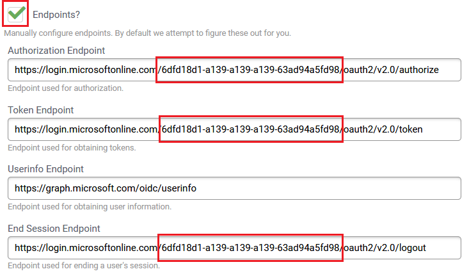Click the tenant ID in the Token URL
The width and height of the screenshot is (469, 276).
coord(250,129)
